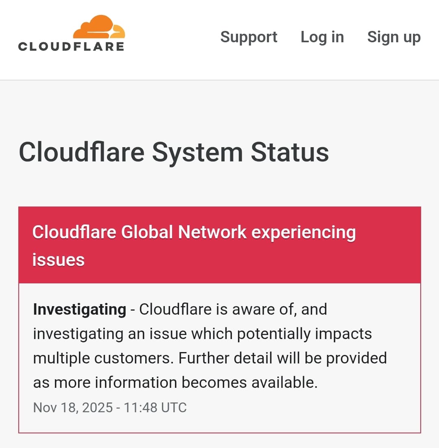Click the phrase "potentially impacts"
Image resolution: width=439 pixels, height=448 pixels.
304,334
